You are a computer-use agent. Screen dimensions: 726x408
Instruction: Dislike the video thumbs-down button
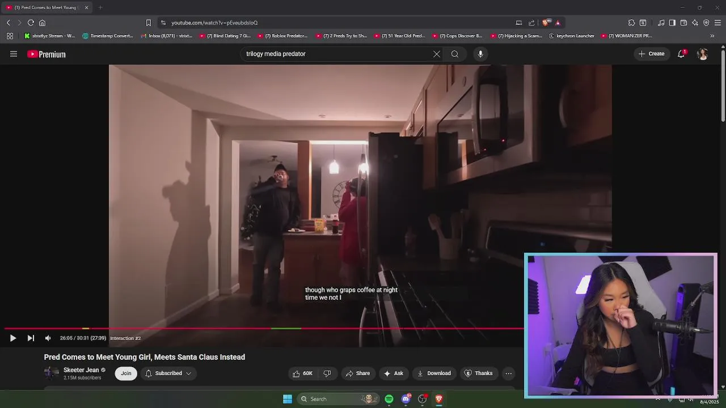327,373
